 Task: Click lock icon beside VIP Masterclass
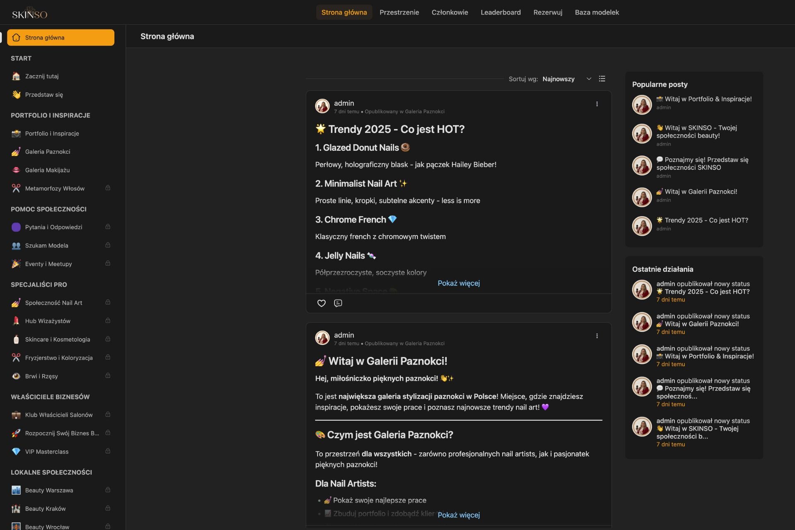coord(108,451)
